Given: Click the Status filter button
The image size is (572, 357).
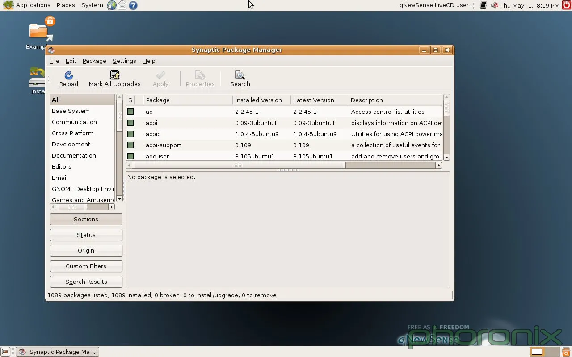Looking at the screenshot, I should tap(86, 235).
